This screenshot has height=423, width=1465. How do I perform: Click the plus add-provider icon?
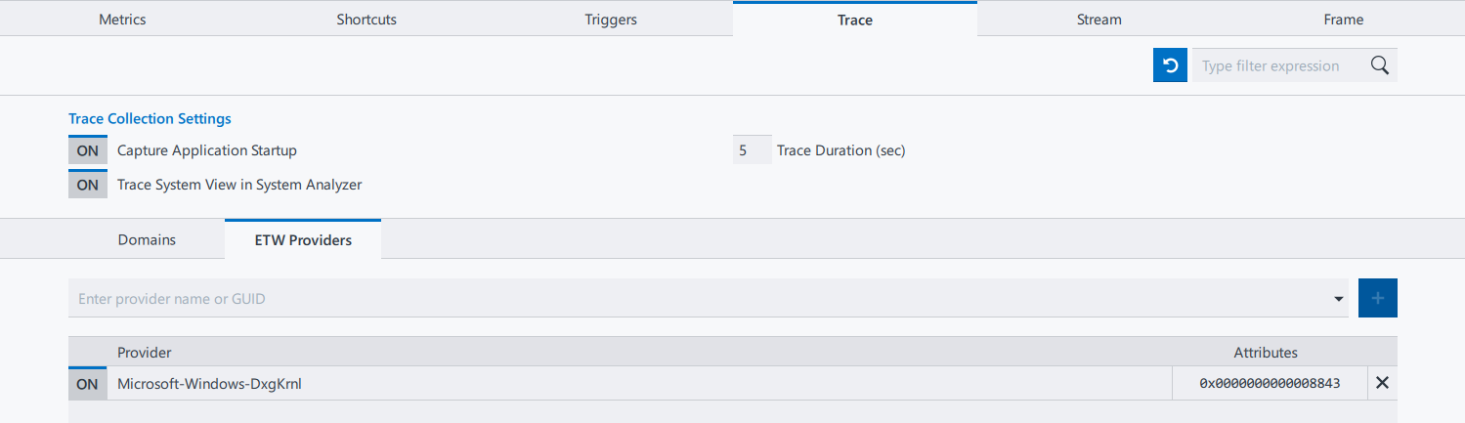point(1377,298)
